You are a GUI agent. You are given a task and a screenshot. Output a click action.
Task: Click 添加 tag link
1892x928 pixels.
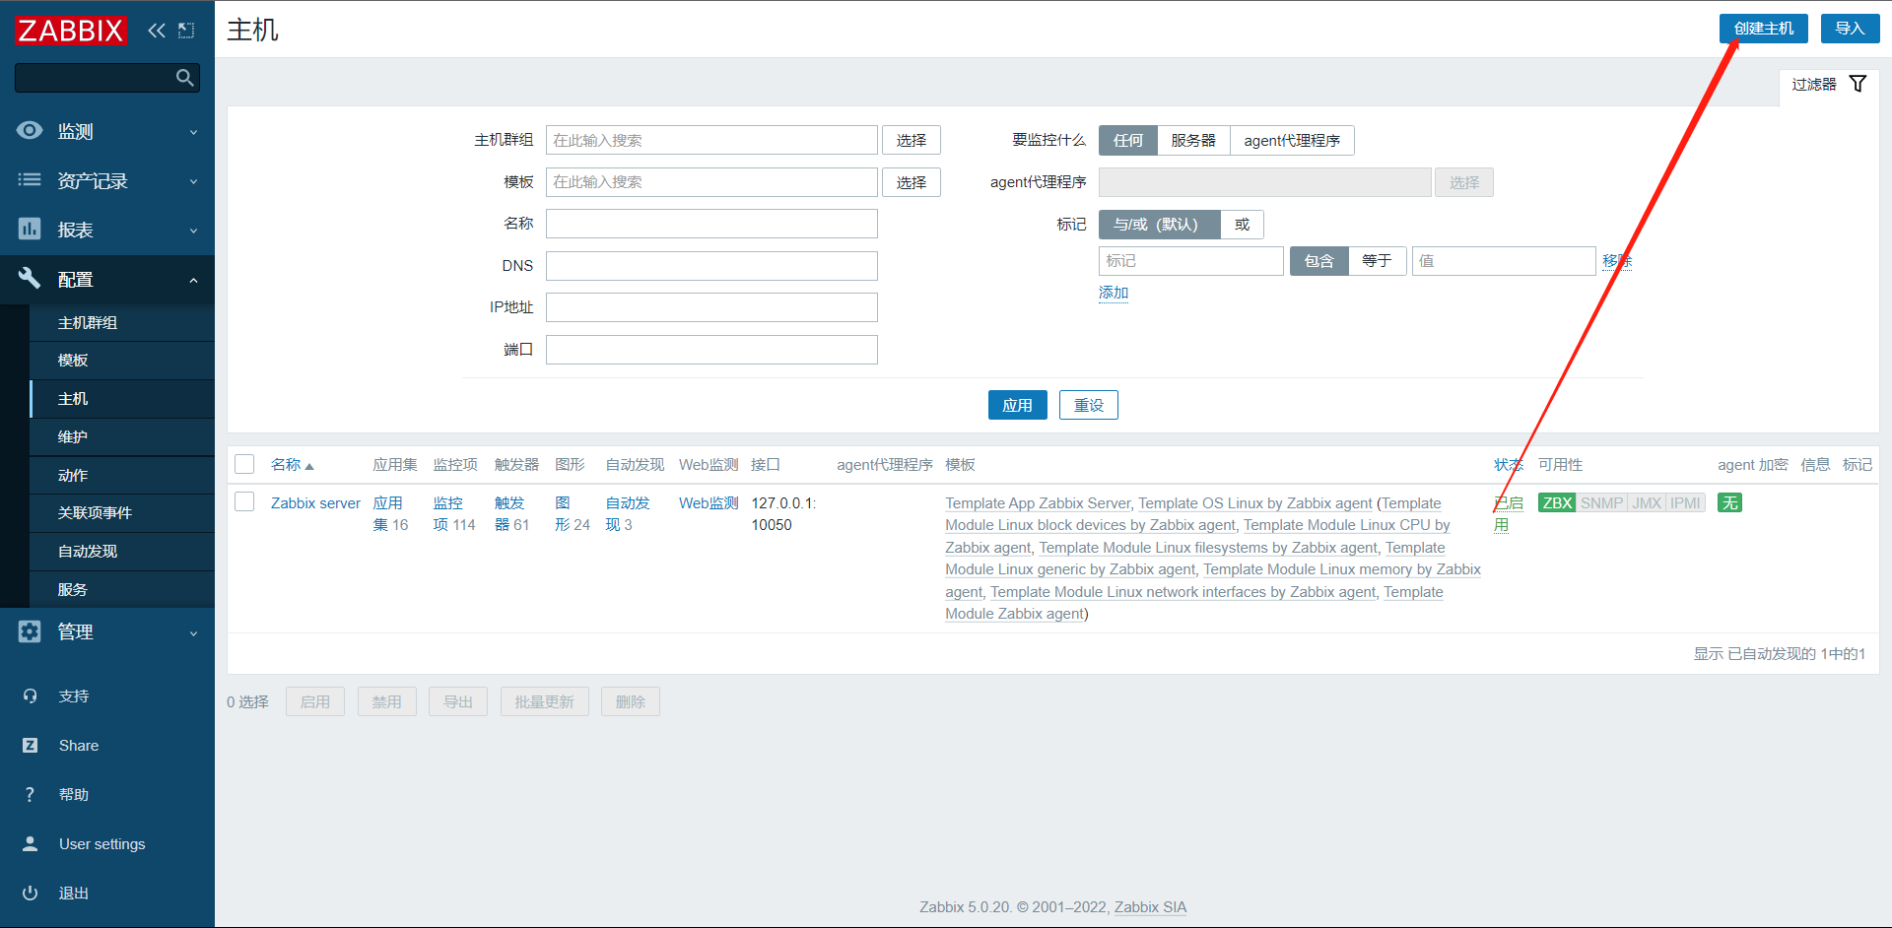point(1114,293)
